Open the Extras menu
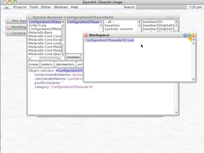The image size is (204, 153). (x=46, y=7)
